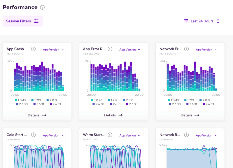Image resolution: width=233 pixels, height=168 pixels.
Task: Toggle the 1.0.43 legend in App Crash chart
Action: point(20,100)
